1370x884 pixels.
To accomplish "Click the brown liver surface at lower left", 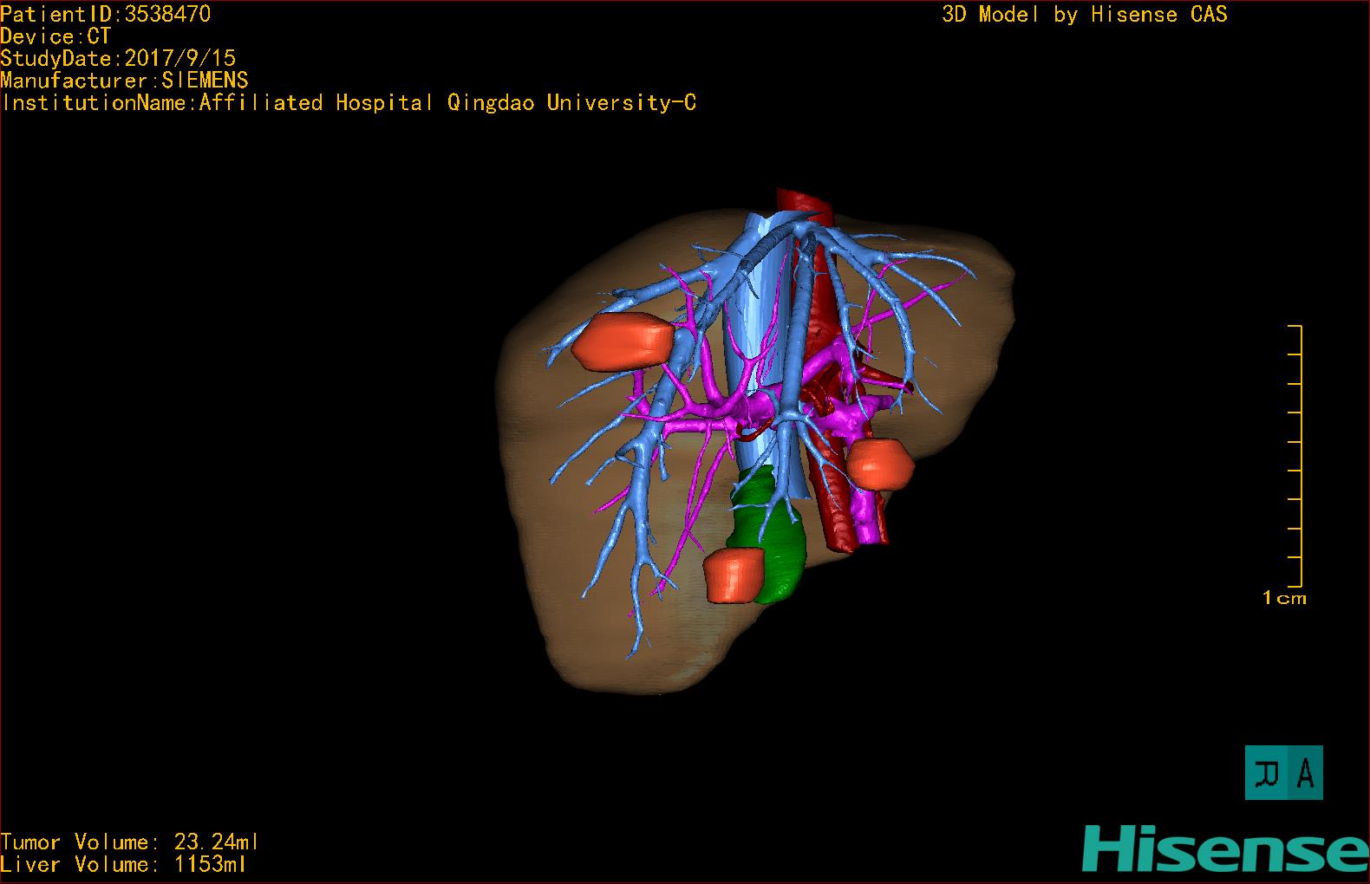I will 590,624.
